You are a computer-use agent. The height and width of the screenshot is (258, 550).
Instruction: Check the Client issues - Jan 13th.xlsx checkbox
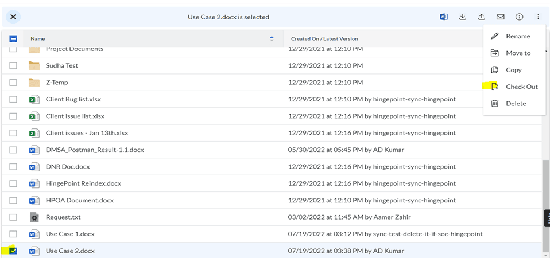click(x=13, y=133)
